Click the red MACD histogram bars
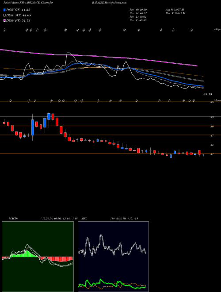 click(x=60, y=259)
